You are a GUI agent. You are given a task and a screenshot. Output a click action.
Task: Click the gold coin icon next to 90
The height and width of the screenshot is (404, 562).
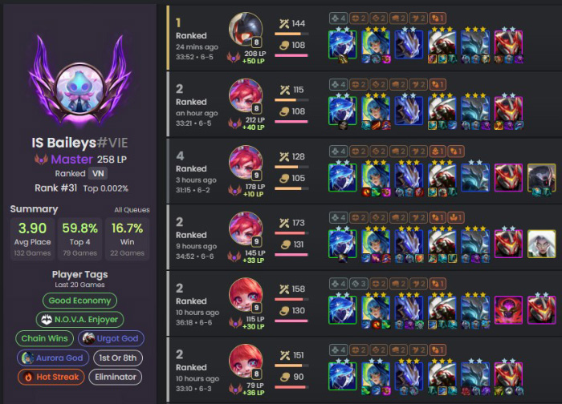click(x=284, y=378)
